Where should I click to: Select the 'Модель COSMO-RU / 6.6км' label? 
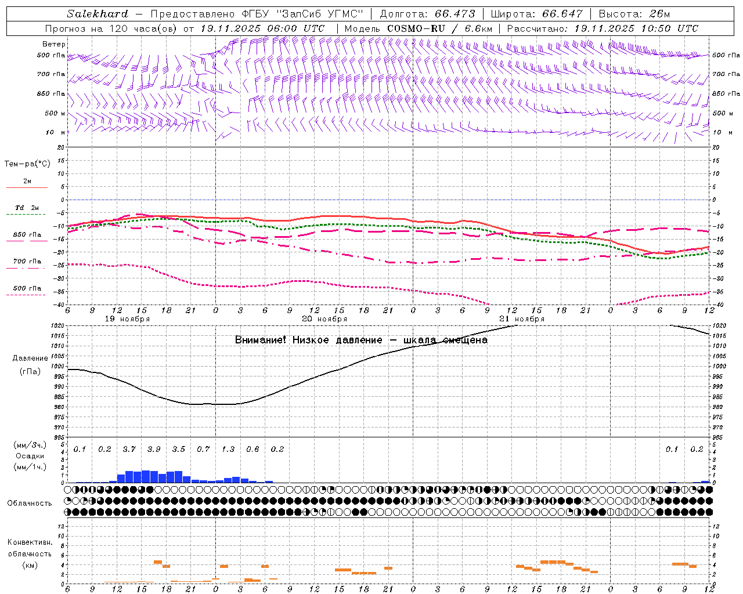419,28
